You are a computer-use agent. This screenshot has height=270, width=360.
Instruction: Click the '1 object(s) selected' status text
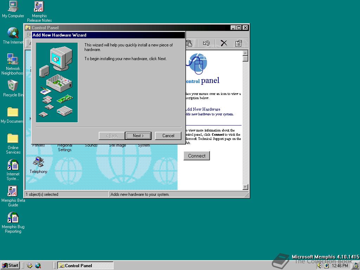(42, 194)
